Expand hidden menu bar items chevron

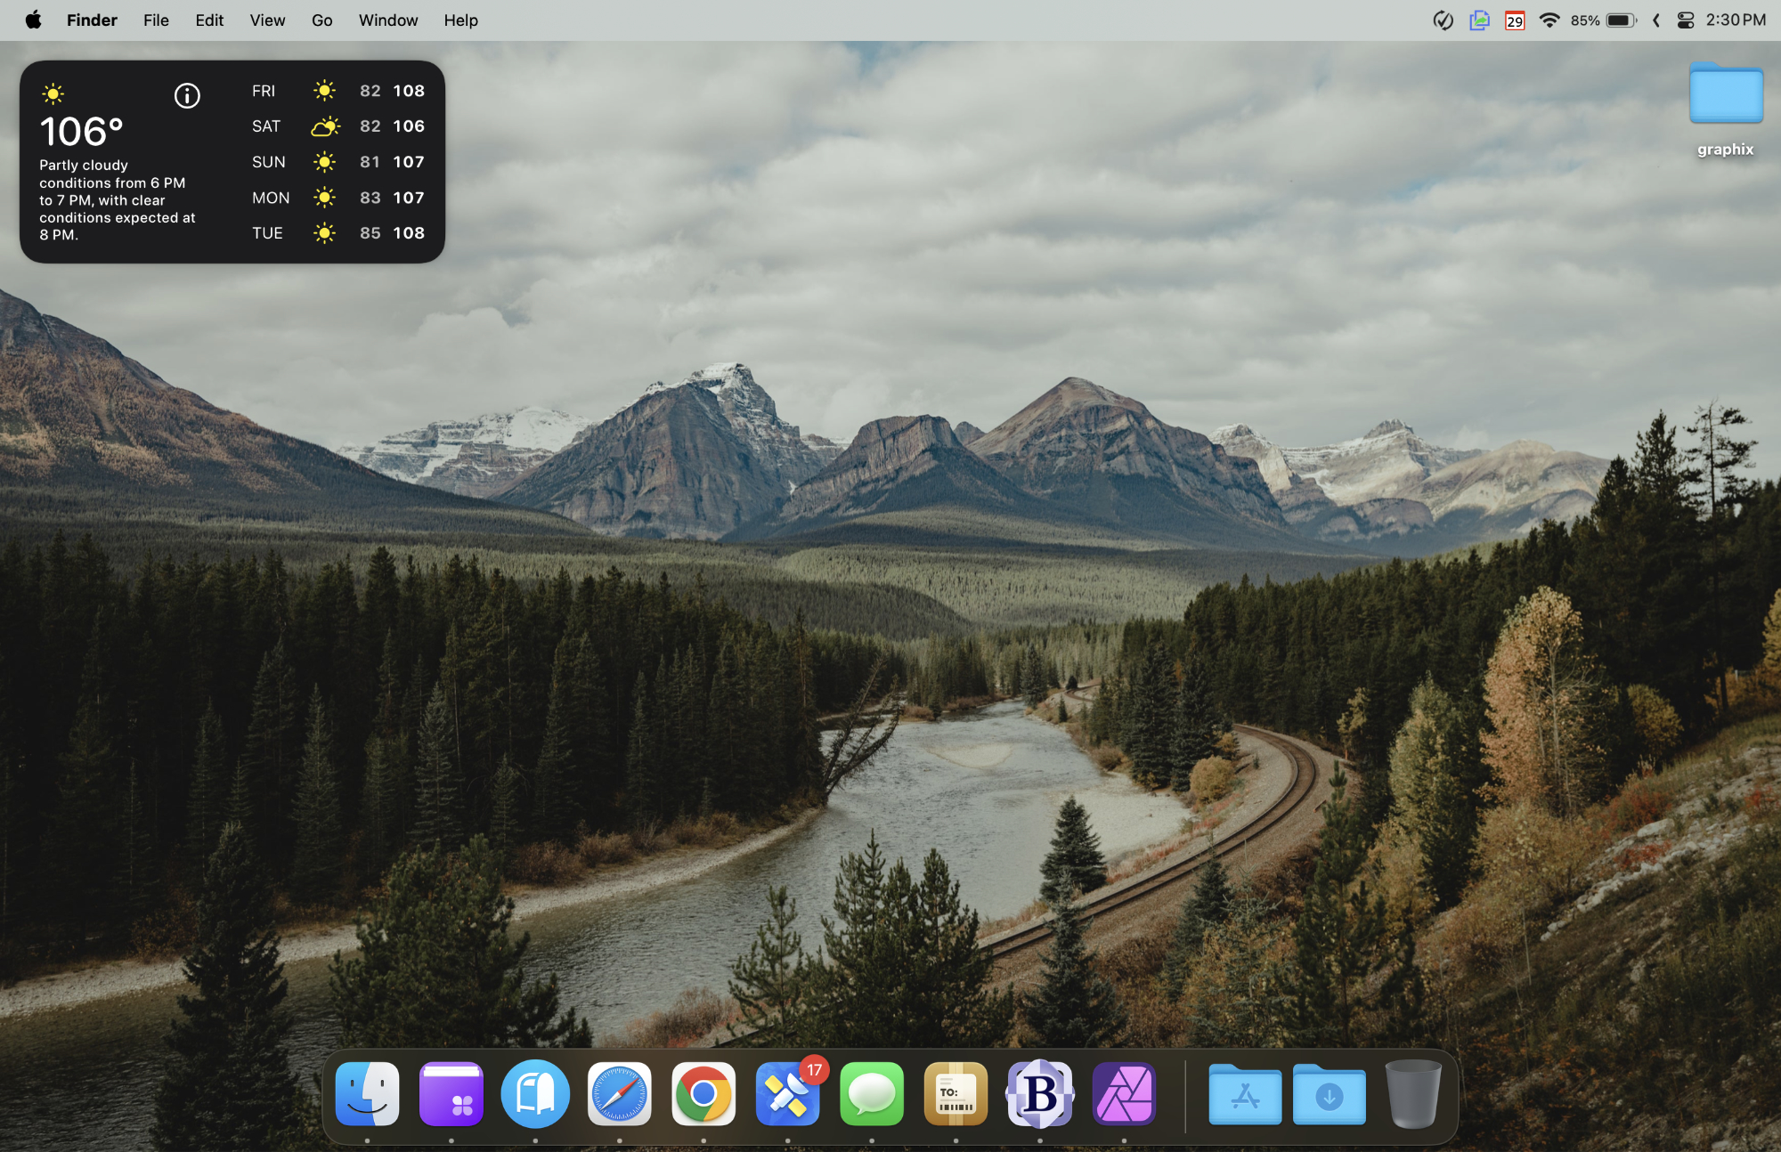(1655, 20)
